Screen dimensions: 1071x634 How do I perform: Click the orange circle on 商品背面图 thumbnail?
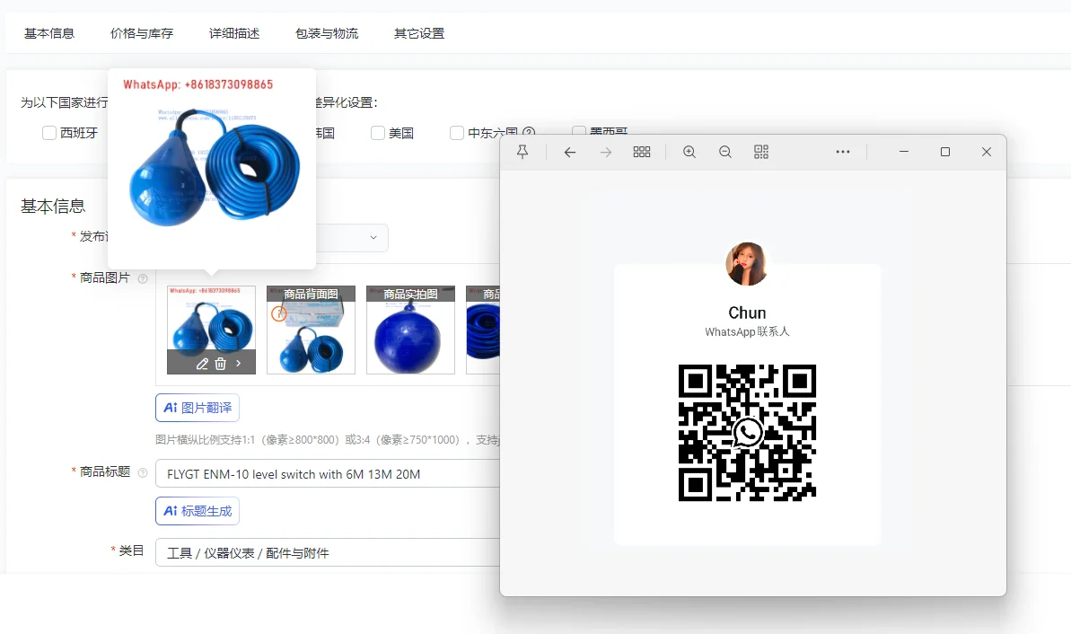(278, 313)
